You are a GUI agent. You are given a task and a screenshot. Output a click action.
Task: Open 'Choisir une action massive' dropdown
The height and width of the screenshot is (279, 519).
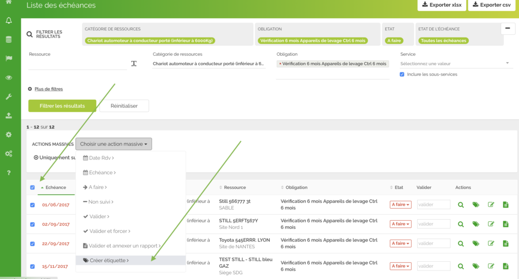[x=114, y=144]
